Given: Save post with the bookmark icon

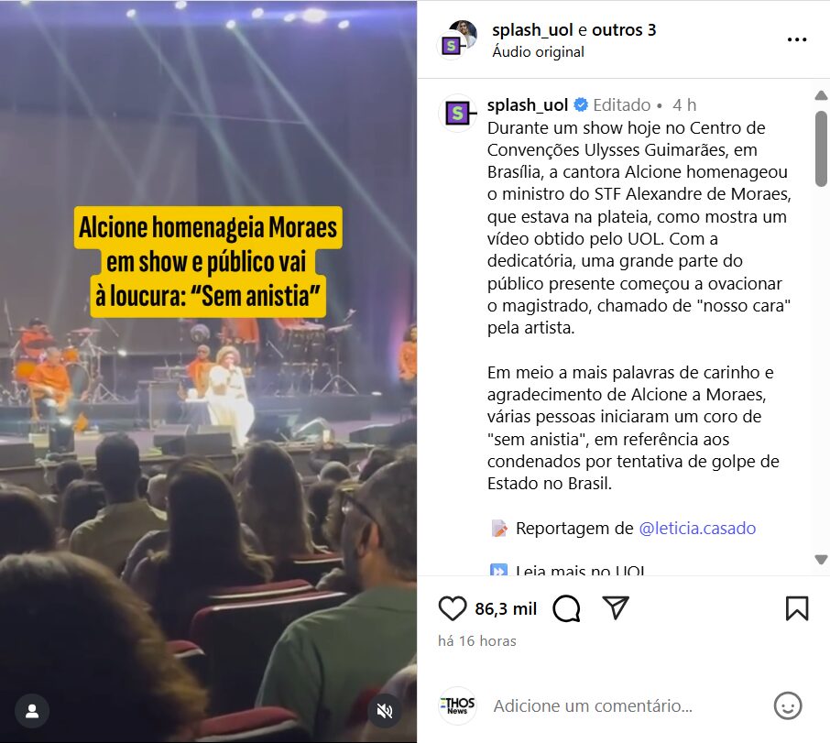Looking at the screenshot, I should (x=797, y=608).
